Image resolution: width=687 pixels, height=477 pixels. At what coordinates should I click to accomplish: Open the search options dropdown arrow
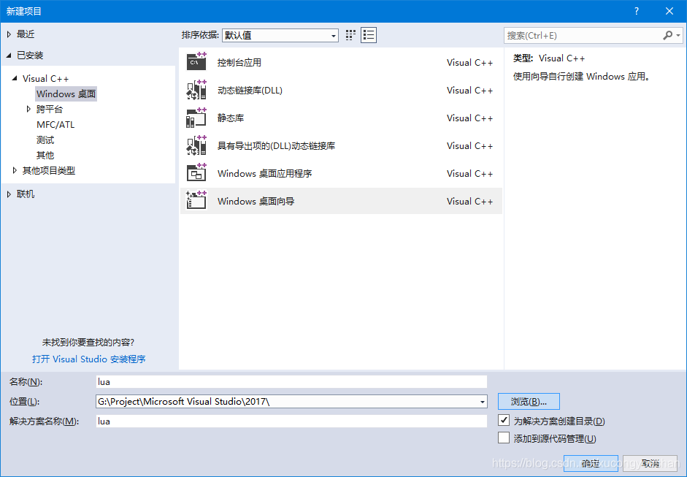[x=678, y=35]
